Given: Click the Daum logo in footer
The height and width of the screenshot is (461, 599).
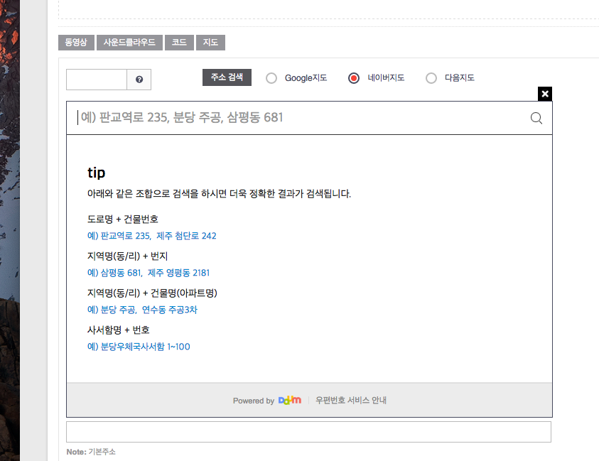Looking at the screenshot, I should [x=290, y=401].
